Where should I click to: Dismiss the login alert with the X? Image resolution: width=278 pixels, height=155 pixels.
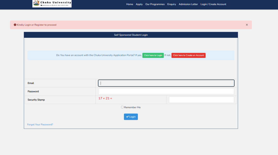click(x=247, y=25)
